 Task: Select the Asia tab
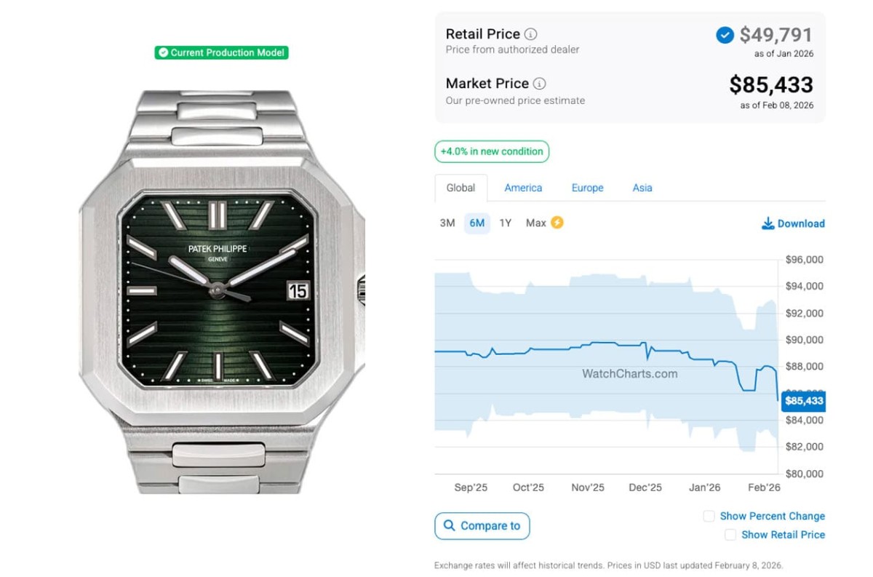pyautogui.click(x=642, y=188)
